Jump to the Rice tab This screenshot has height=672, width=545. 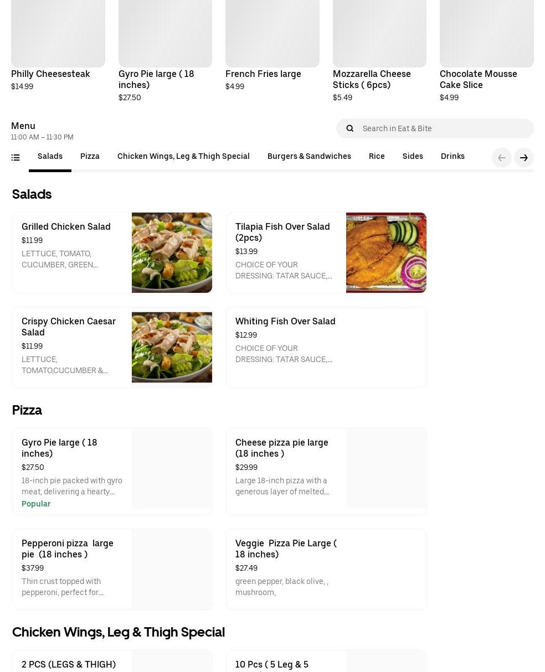pos(377,157)
